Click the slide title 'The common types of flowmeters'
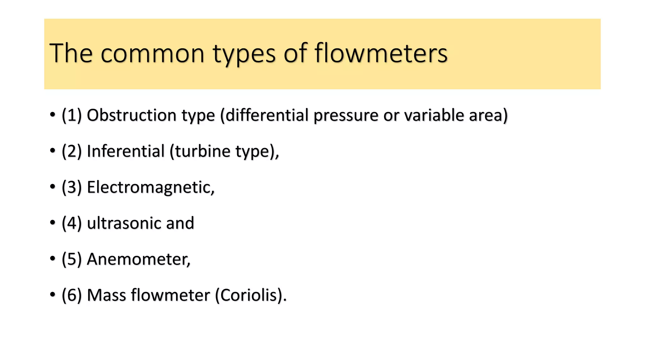 click(x=248, y=53)
